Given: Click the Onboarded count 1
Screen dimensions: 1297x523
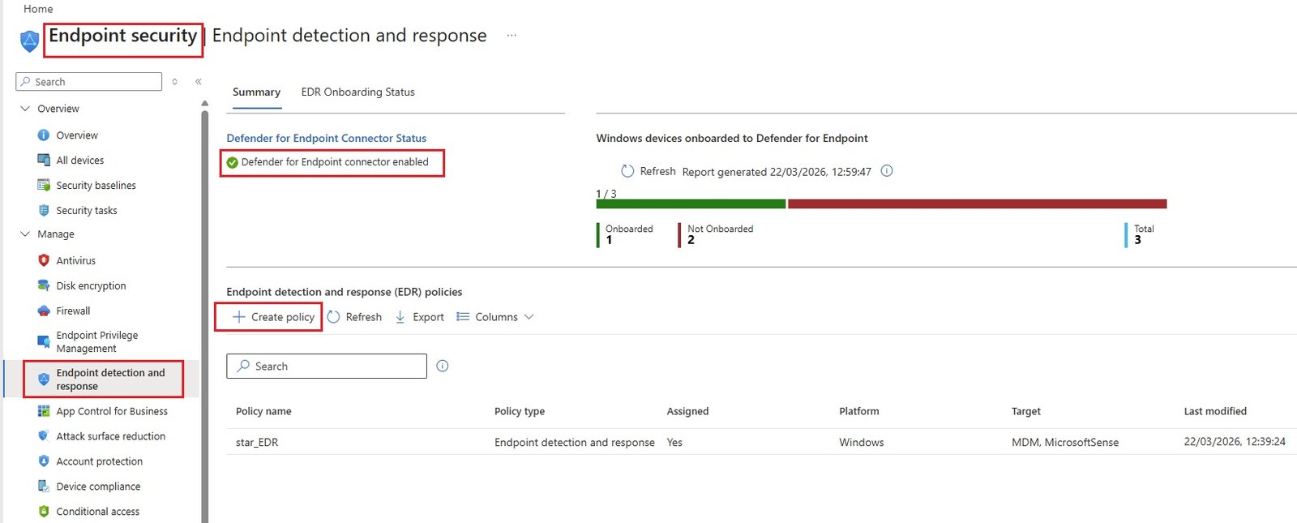Looking at the screenshot, I should coord(609,240).
